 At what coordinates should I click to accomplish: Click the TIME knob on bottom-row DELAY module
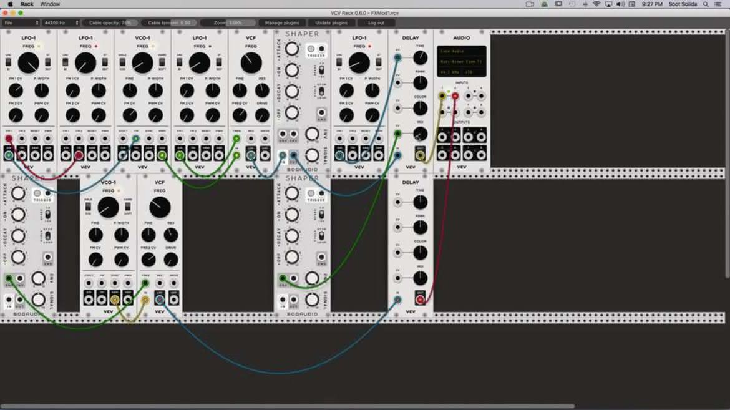[420, 202]
